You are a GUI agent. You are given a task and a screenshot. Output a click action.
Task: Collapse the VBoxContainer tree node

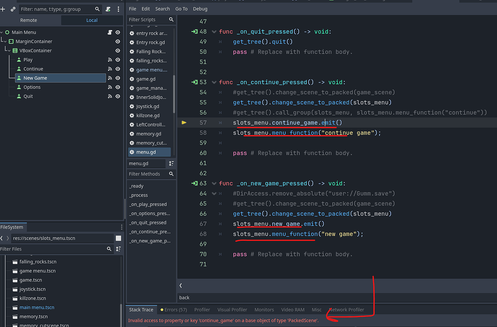9,51
